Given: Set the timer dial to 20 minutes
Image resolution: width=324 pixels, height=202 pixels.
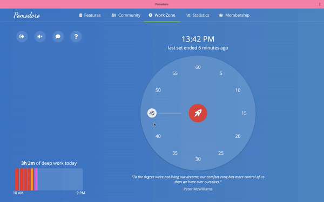Looking at the screenshot, I should (238, 136).
